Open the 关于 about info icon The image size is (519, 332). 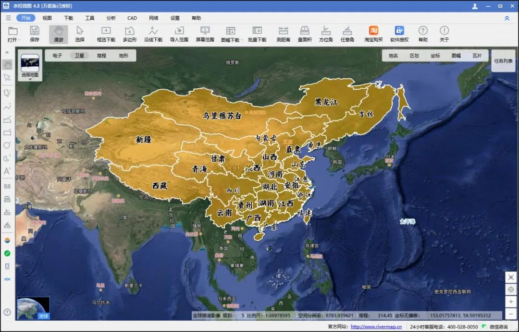tap(444, 35)
